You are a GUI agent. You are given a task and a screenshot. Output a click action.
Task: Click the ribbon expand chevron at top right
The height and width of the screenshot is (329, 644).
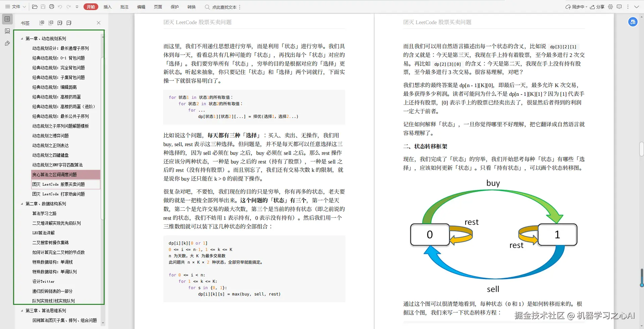point(637,7)
